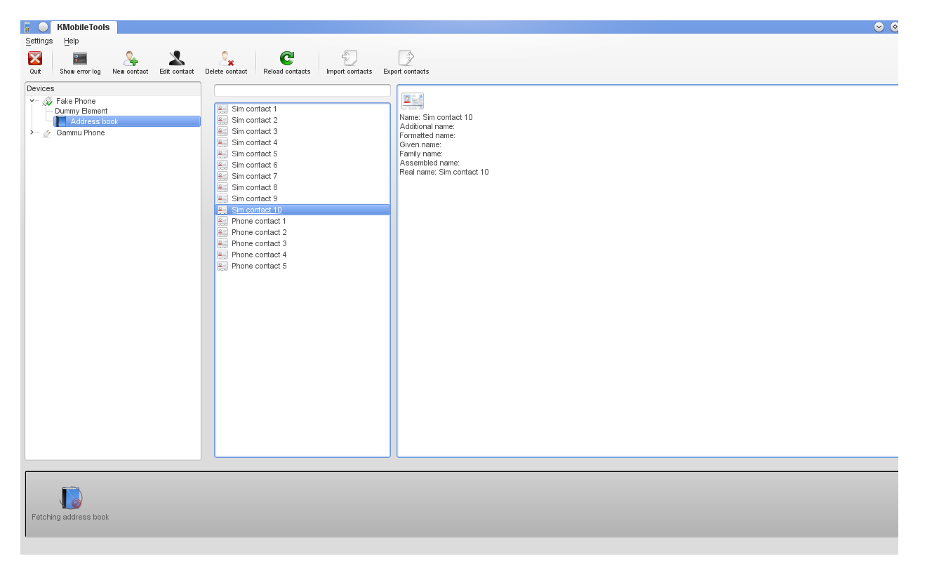Click the icon beside Phone contact 5
The height and width of the screenshot is (575, 939).
tap(222, 266)
